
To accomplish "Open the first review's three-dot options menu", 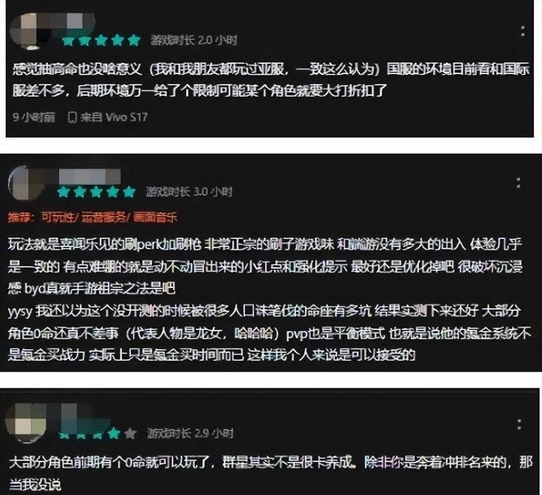I will [523, 31].
